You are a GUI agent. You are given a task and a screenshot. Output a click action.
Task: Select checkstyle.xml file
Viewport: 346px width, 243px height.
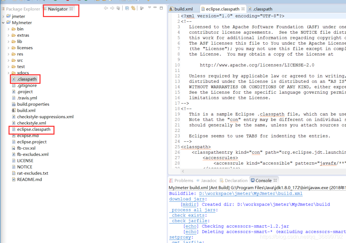click(x=32, y=123)
